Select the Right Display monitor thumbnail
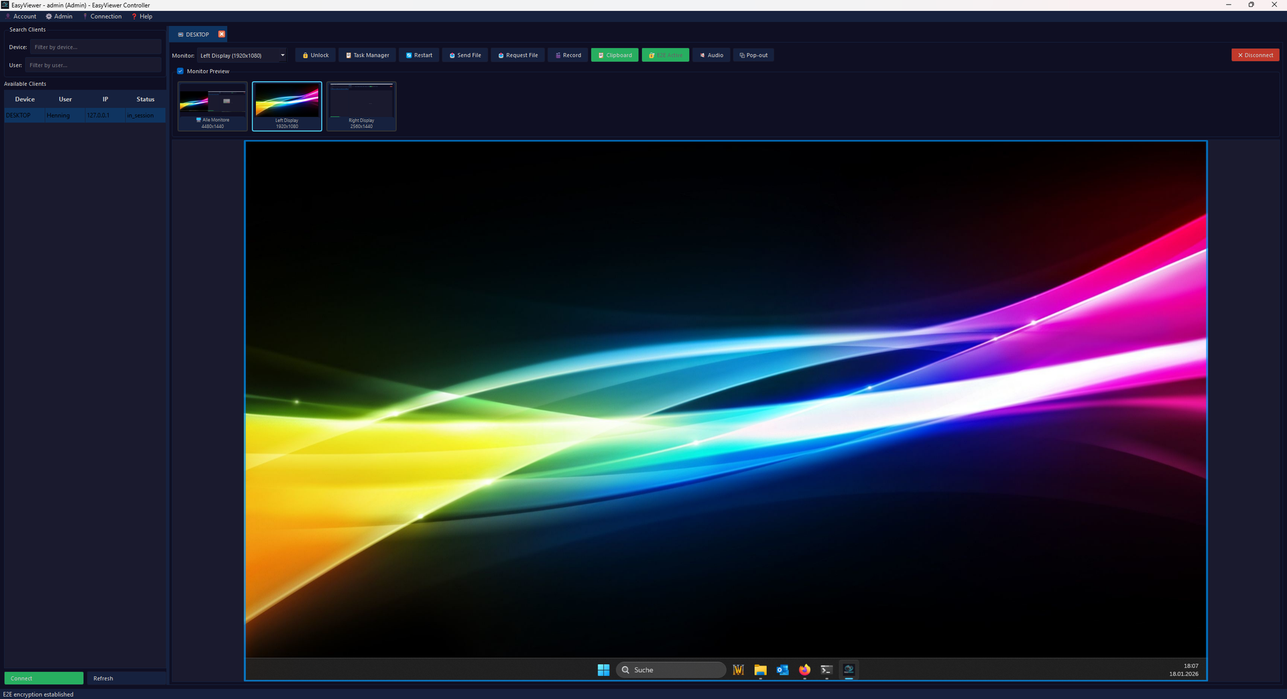The image size is (1287, 699). pos(361,106)
